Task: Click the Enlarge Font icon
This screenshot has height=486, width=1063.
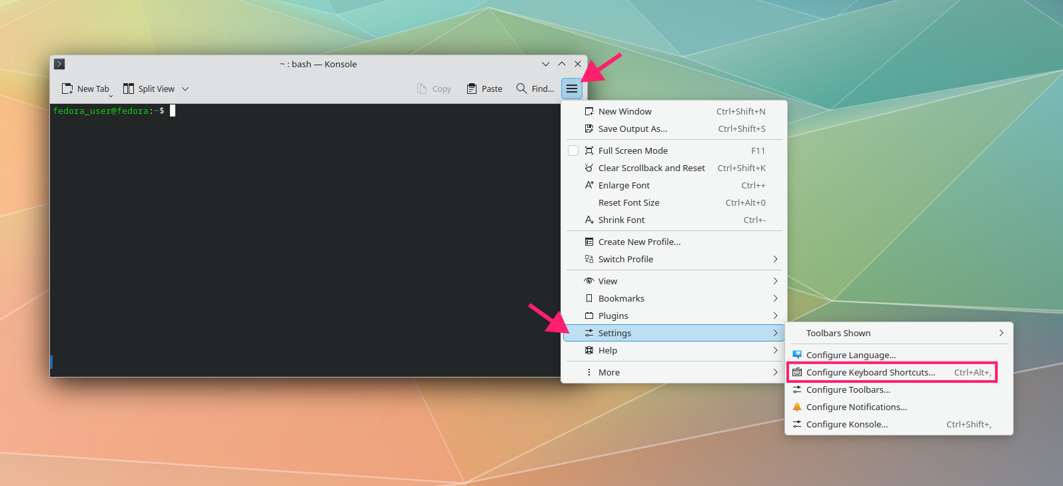Action: 589,185
